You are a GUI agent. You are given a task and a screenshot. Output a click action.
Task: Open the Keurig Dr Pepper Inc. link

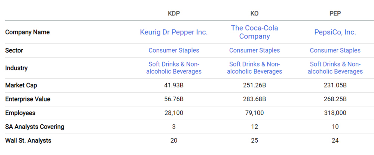[174, 32]
